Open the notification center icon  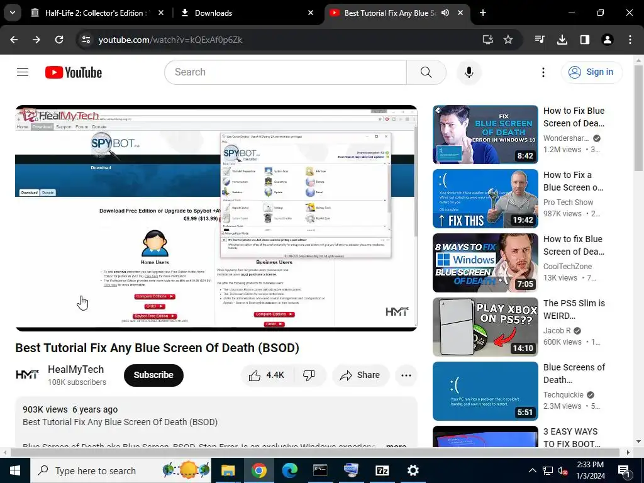pos(625,470)
